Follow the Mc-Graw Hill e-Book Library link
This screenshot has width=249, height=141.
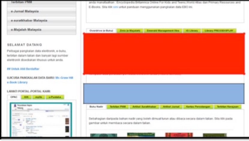tap(64, 78)
